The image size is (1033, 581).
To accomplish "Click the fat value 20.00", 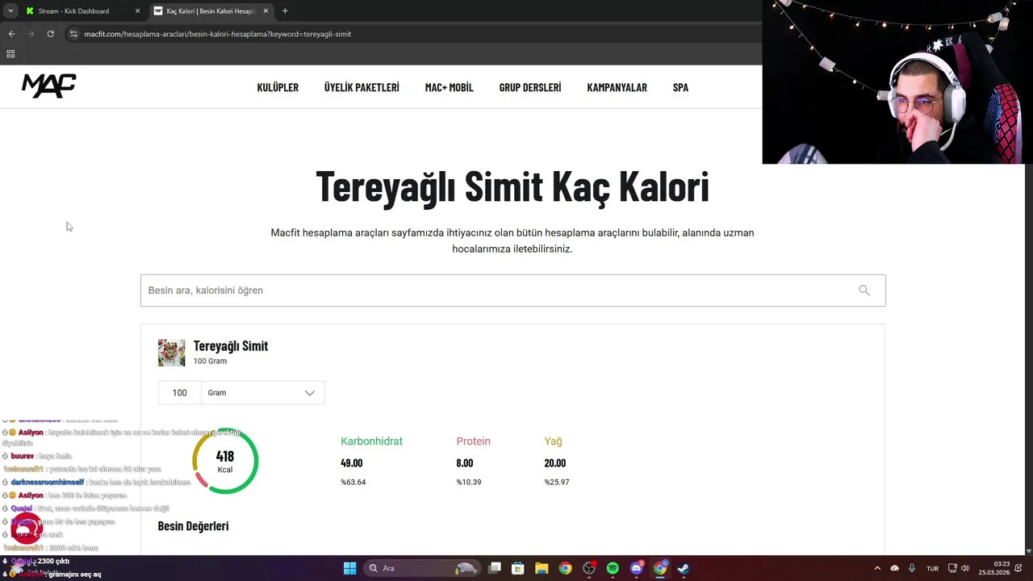I will [555, 463].
